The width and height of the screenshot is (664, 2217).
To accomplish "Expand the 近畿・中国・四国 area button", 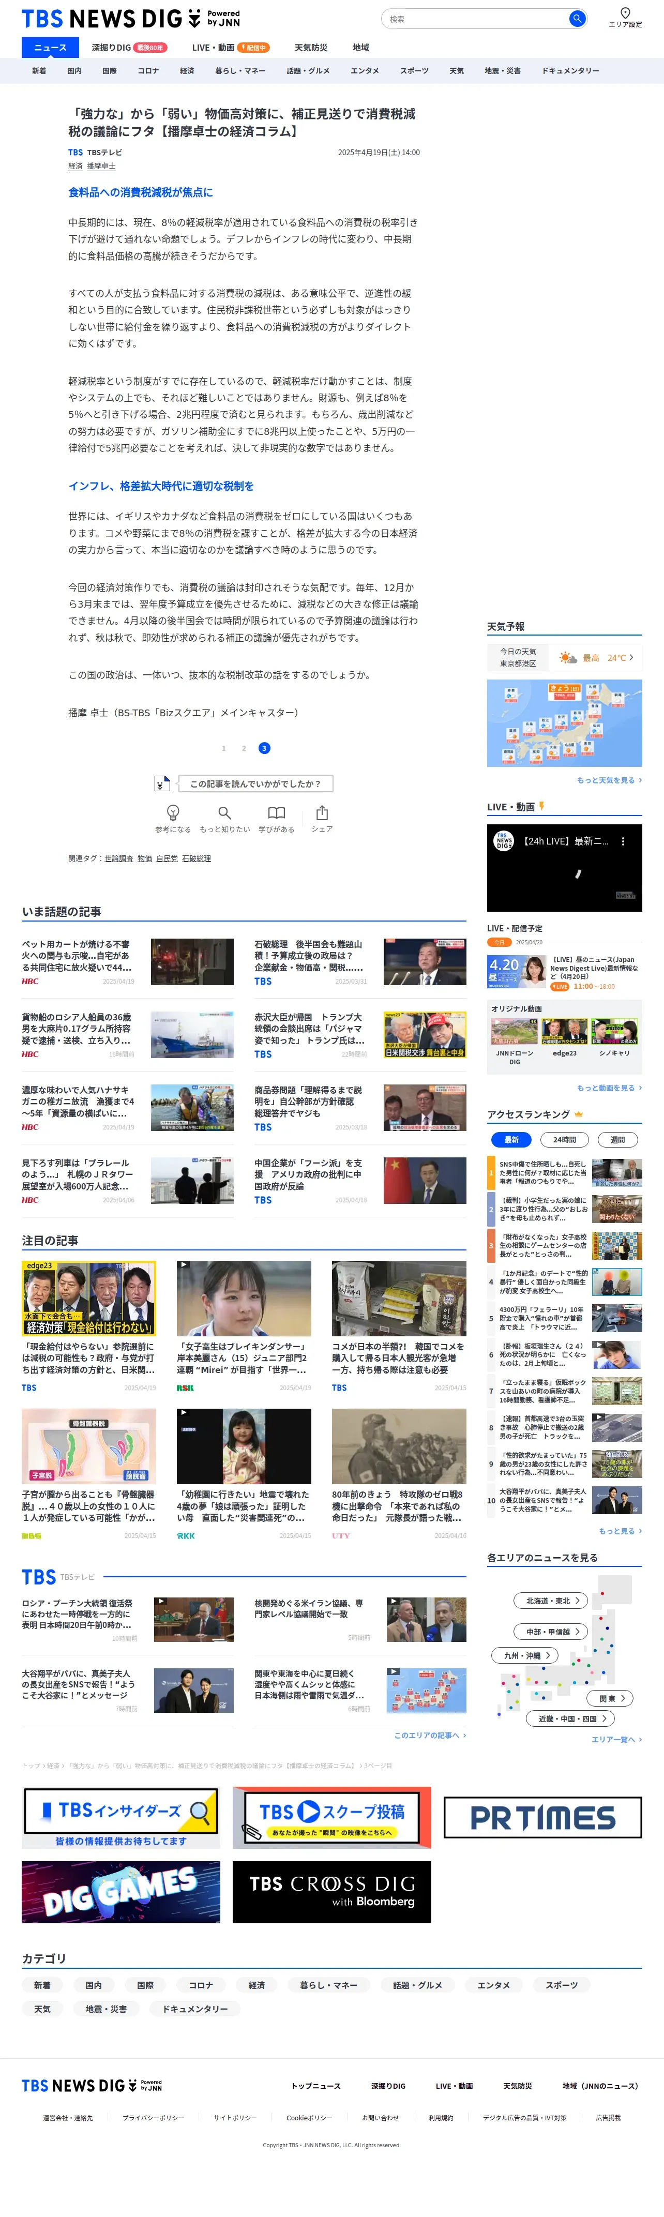I will point(570,1718).
